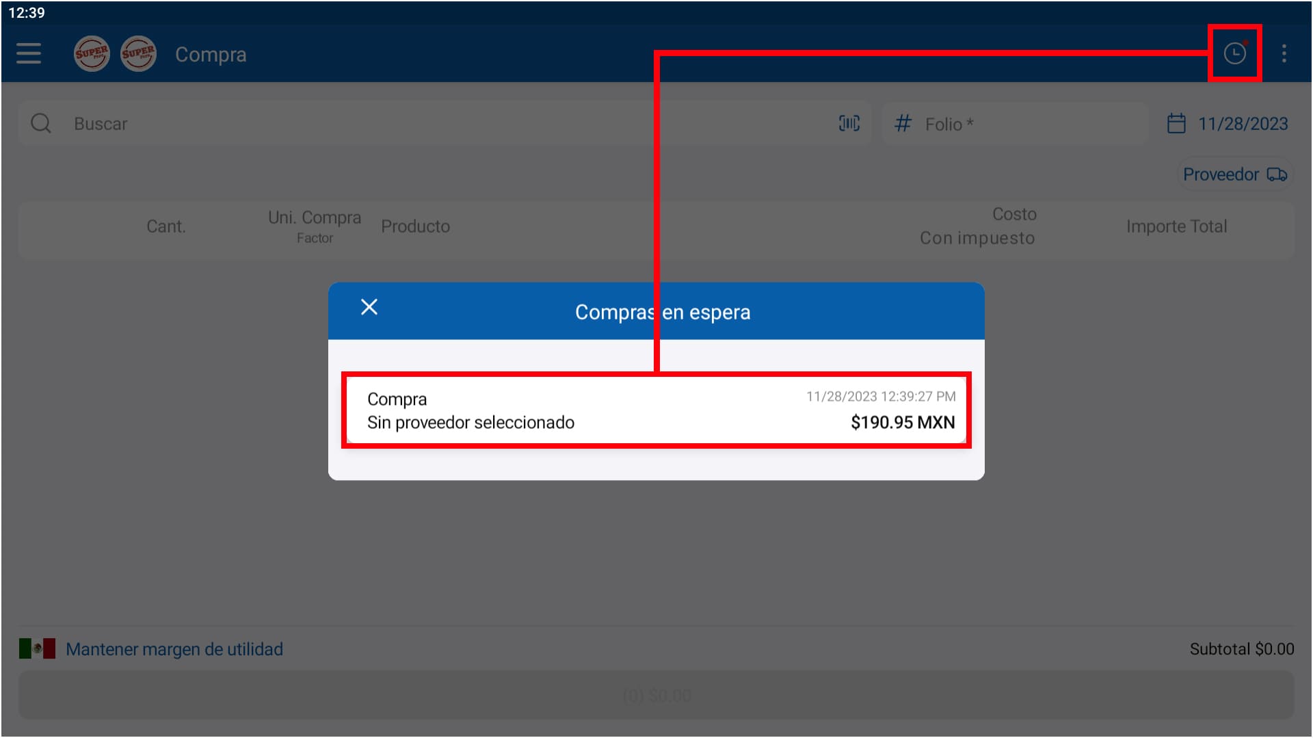Click the search magnifier icon

coord(41,123)
